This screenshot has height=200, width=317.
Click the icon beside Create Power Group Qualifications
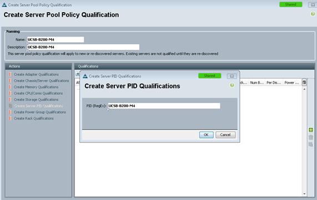coord(11,112)
